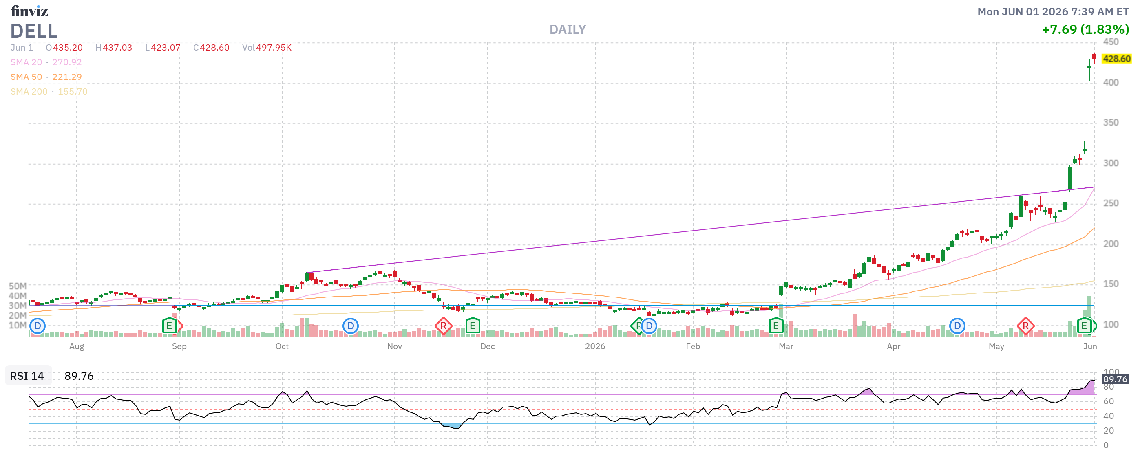The height and width of the screenshot is (458, 1140).
Task: Click the 450 price axis label
Action: click(1111, 42)
